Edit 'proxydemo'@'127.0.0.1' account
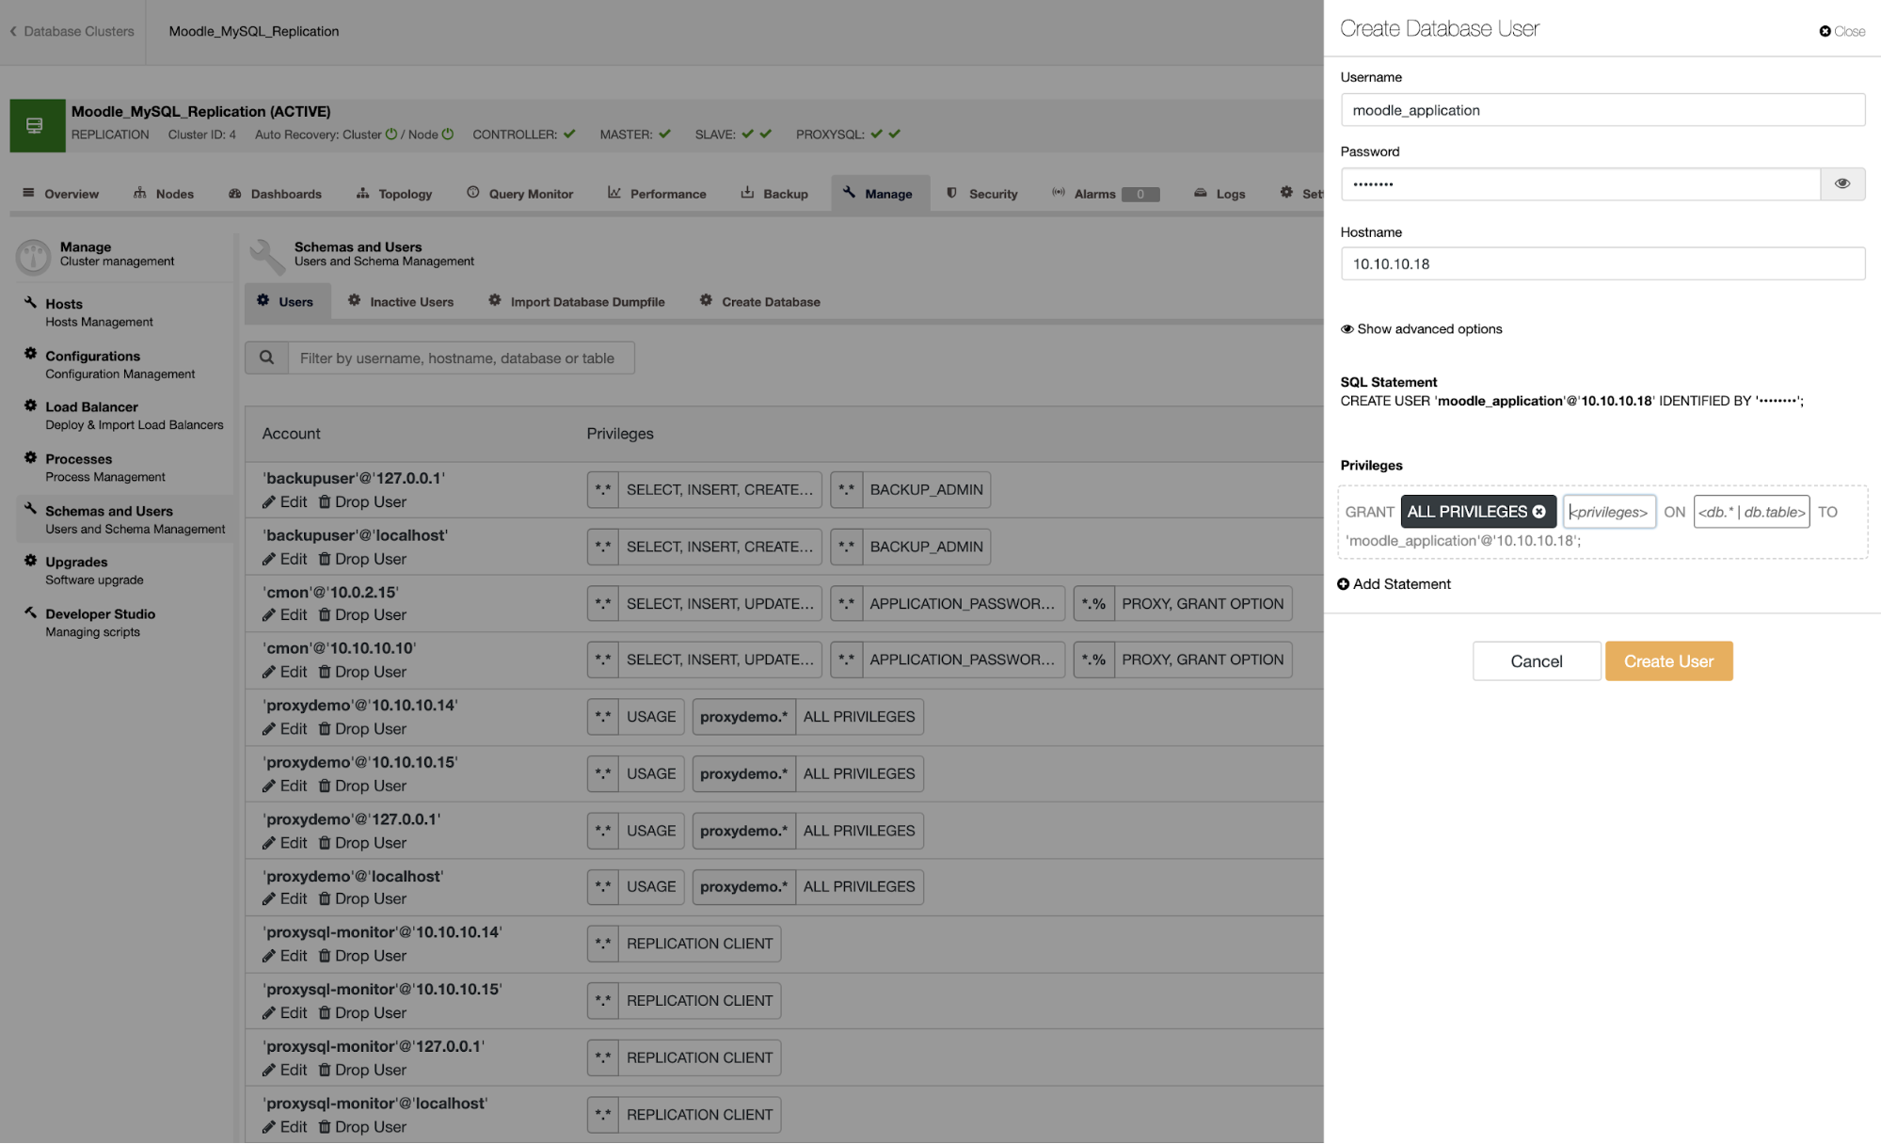 coord(285,843)
